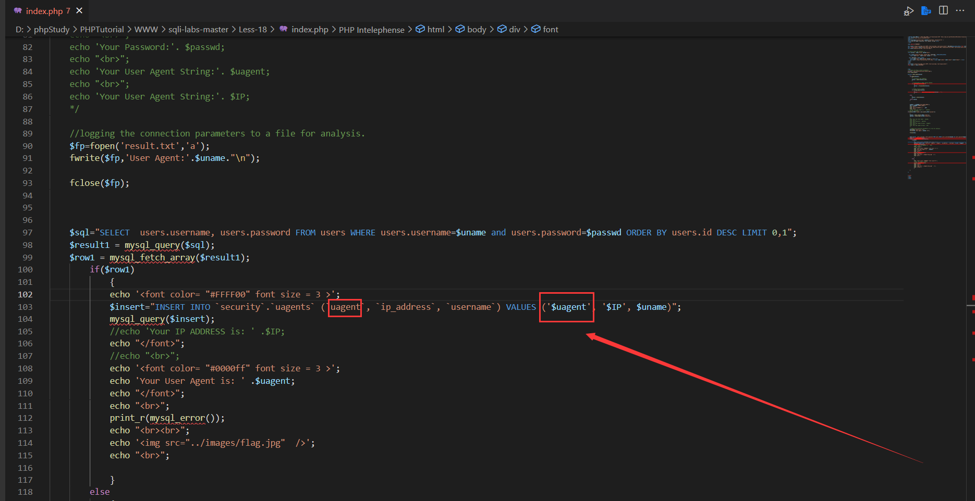Select line number 82 in the gutter
Image resolution: width=975 pixels, height=501 pixels.
click(28, 47)
